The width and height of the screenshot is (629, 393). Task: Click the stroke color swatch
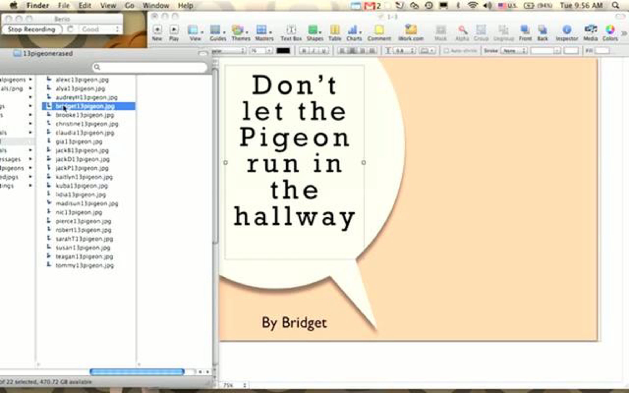point(571,51)
